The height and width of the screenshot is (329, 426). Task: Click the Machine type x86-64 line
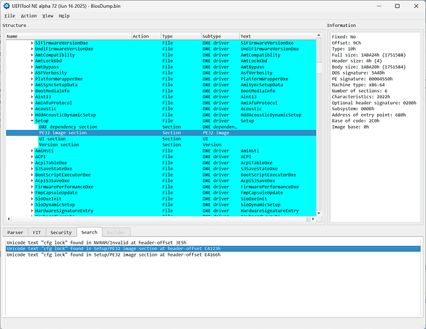coord(359,84)
